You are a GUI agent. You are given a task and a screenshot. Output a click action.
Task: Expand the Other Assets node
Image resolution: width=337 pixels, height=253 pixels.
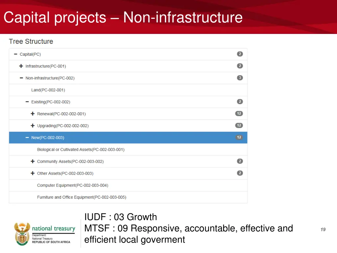tap(33, 173)
